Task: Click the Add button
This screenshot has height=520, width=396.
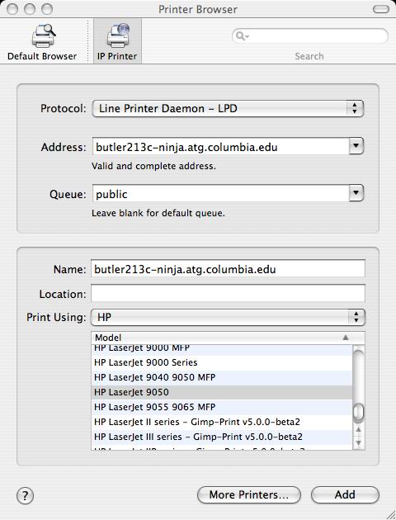Action: coord(345,494)
